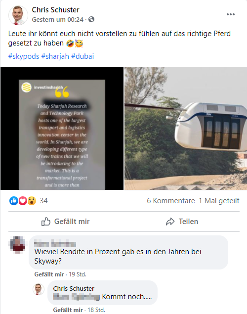The width and height of the screenshot is (247, 314).
Task: Open the Gestern um 00:24 timestamp
Action: (58, 19)
